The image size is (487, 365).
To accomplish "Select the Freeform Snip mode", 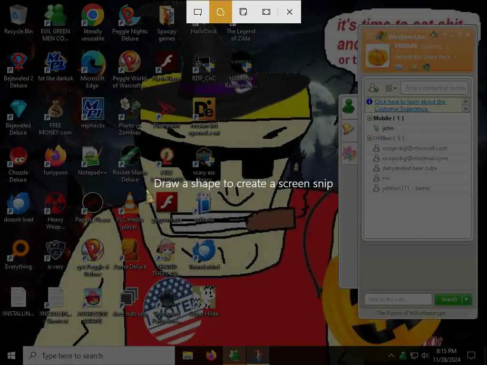I will click(221, 12).
